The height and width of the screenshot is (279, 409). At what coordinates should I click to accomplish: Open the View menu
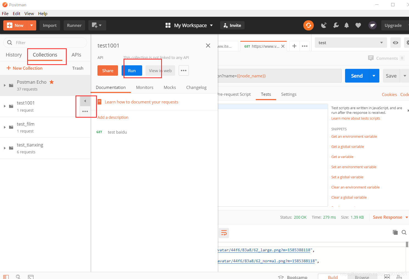coord(29,13)
